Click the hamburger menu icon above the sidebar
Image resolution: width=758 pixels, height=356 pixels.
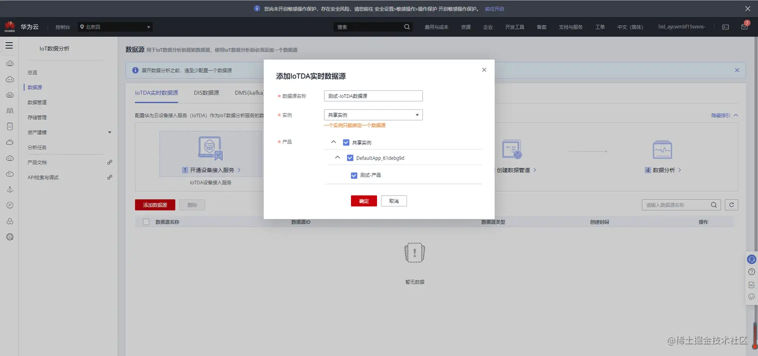coord(9,45)
